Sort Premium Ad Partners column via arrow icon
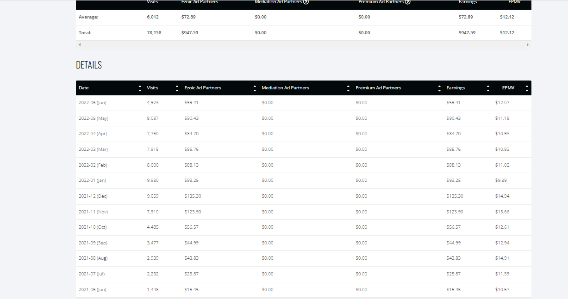This screenshot has width=568, height=299. pyautogui.click(x=439, y=88)
